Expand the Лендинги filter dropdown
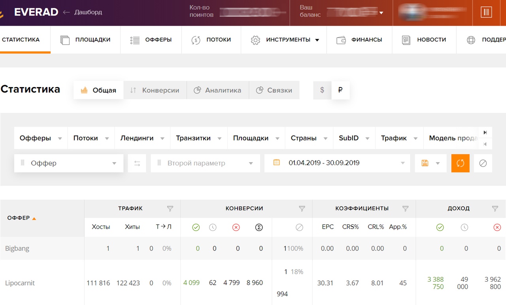The width and height of the screenshot is (506, 305). [142, 138]
